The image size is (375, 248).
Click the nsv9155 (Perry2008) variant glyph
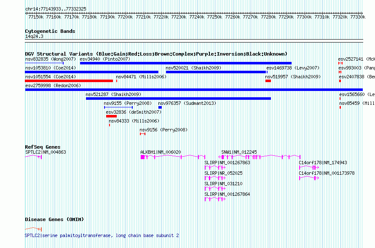click(118, 107)
